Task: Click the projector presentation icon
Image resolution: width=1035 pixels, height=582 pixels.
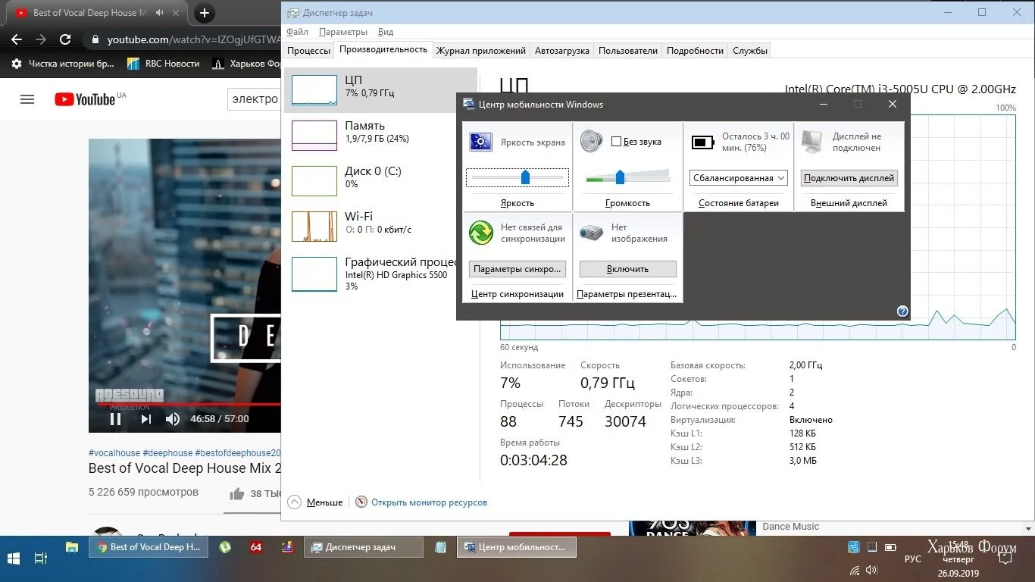Action: 591,233
